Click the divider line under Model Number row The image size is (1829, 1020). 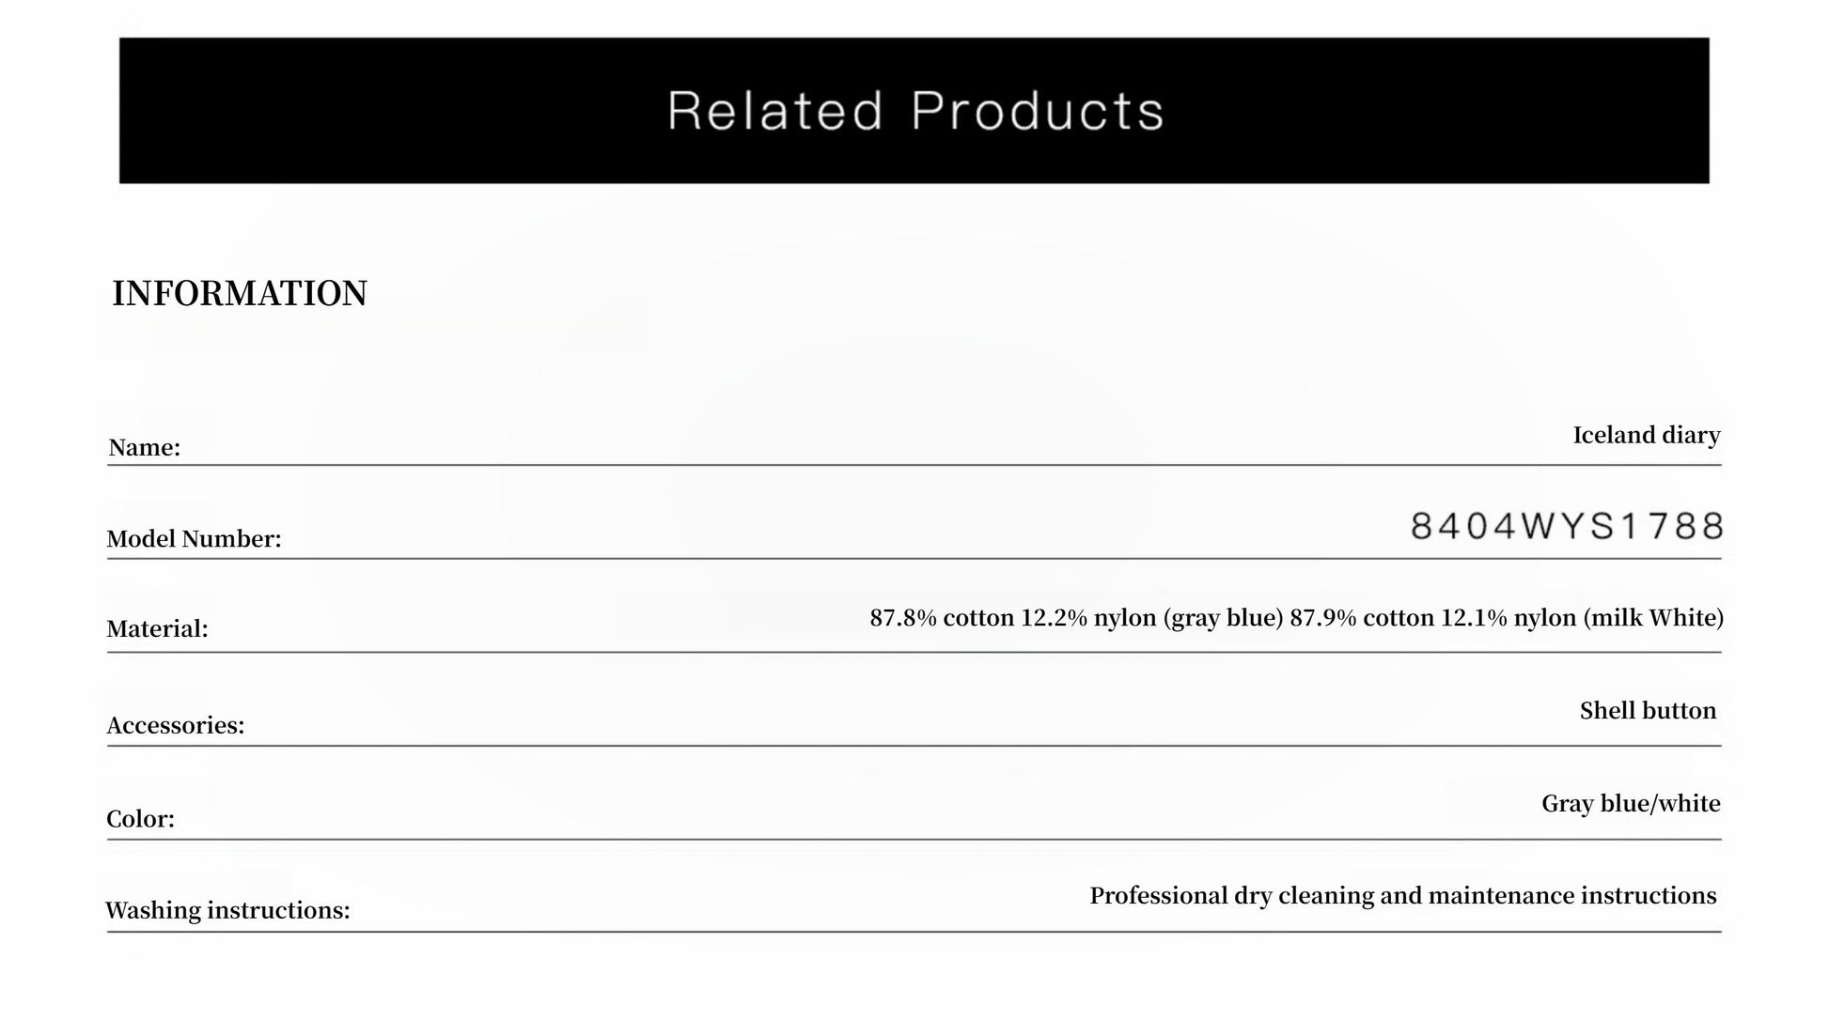coord(914,559)
